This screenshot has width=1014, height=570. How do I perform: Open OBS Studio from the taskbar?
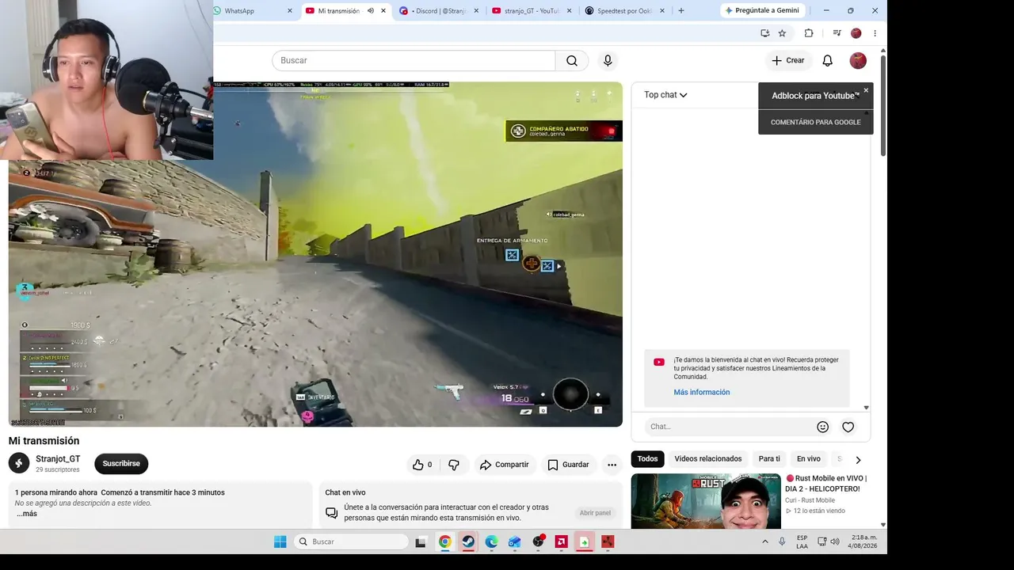539,541
